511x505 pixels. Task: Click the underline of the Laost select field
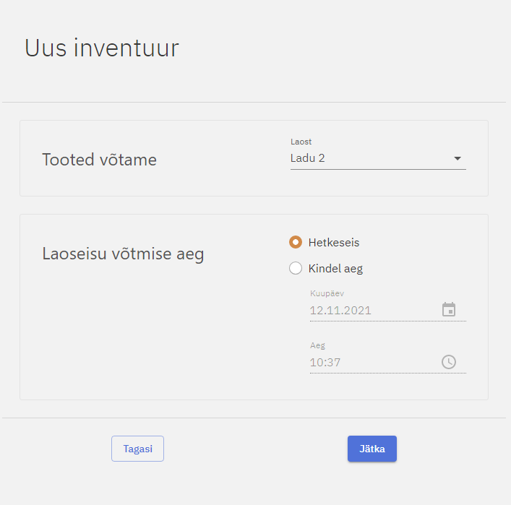(x=378, y=169)
